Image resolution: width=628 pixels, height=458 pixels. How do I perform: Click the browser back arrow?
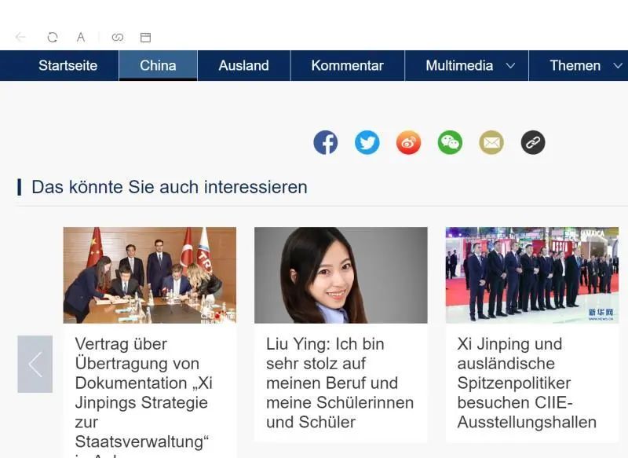click(x=20, y=37)
